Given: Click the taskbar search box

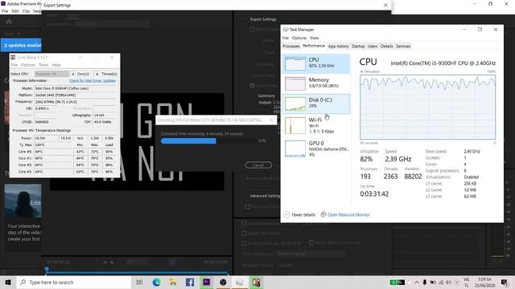Looking at the screenshot, I should [74, 282].
